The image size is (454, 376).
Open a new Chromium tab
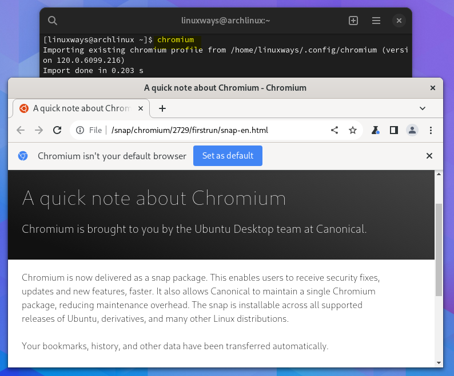click(162, 108)
